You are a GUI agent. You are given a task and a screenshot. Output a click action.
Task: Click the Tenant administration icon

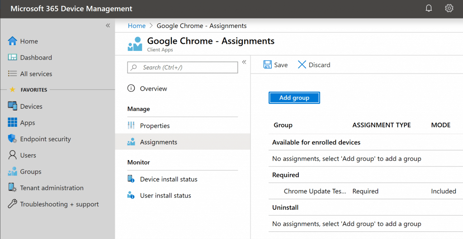click(12, 188)
